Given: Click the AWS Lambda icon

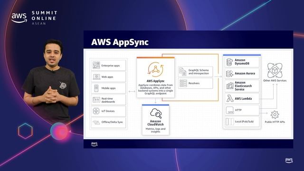Looking at the screenshot, I should pyautogui.click(x=230, y=98).
